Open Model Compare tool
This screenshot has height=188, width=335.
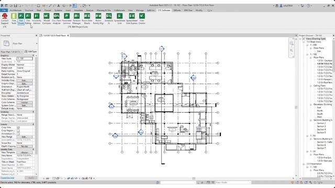tap(47, 19)
